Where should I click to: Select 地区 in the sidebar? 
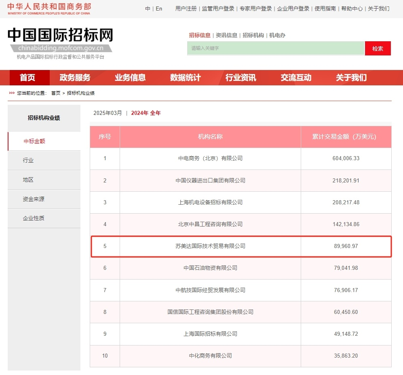44,180
